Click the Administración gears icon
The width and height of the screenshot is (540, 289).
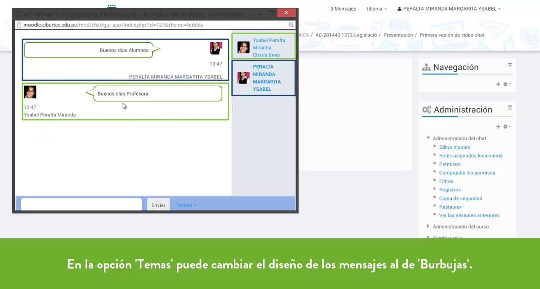[x=427, y=110]
